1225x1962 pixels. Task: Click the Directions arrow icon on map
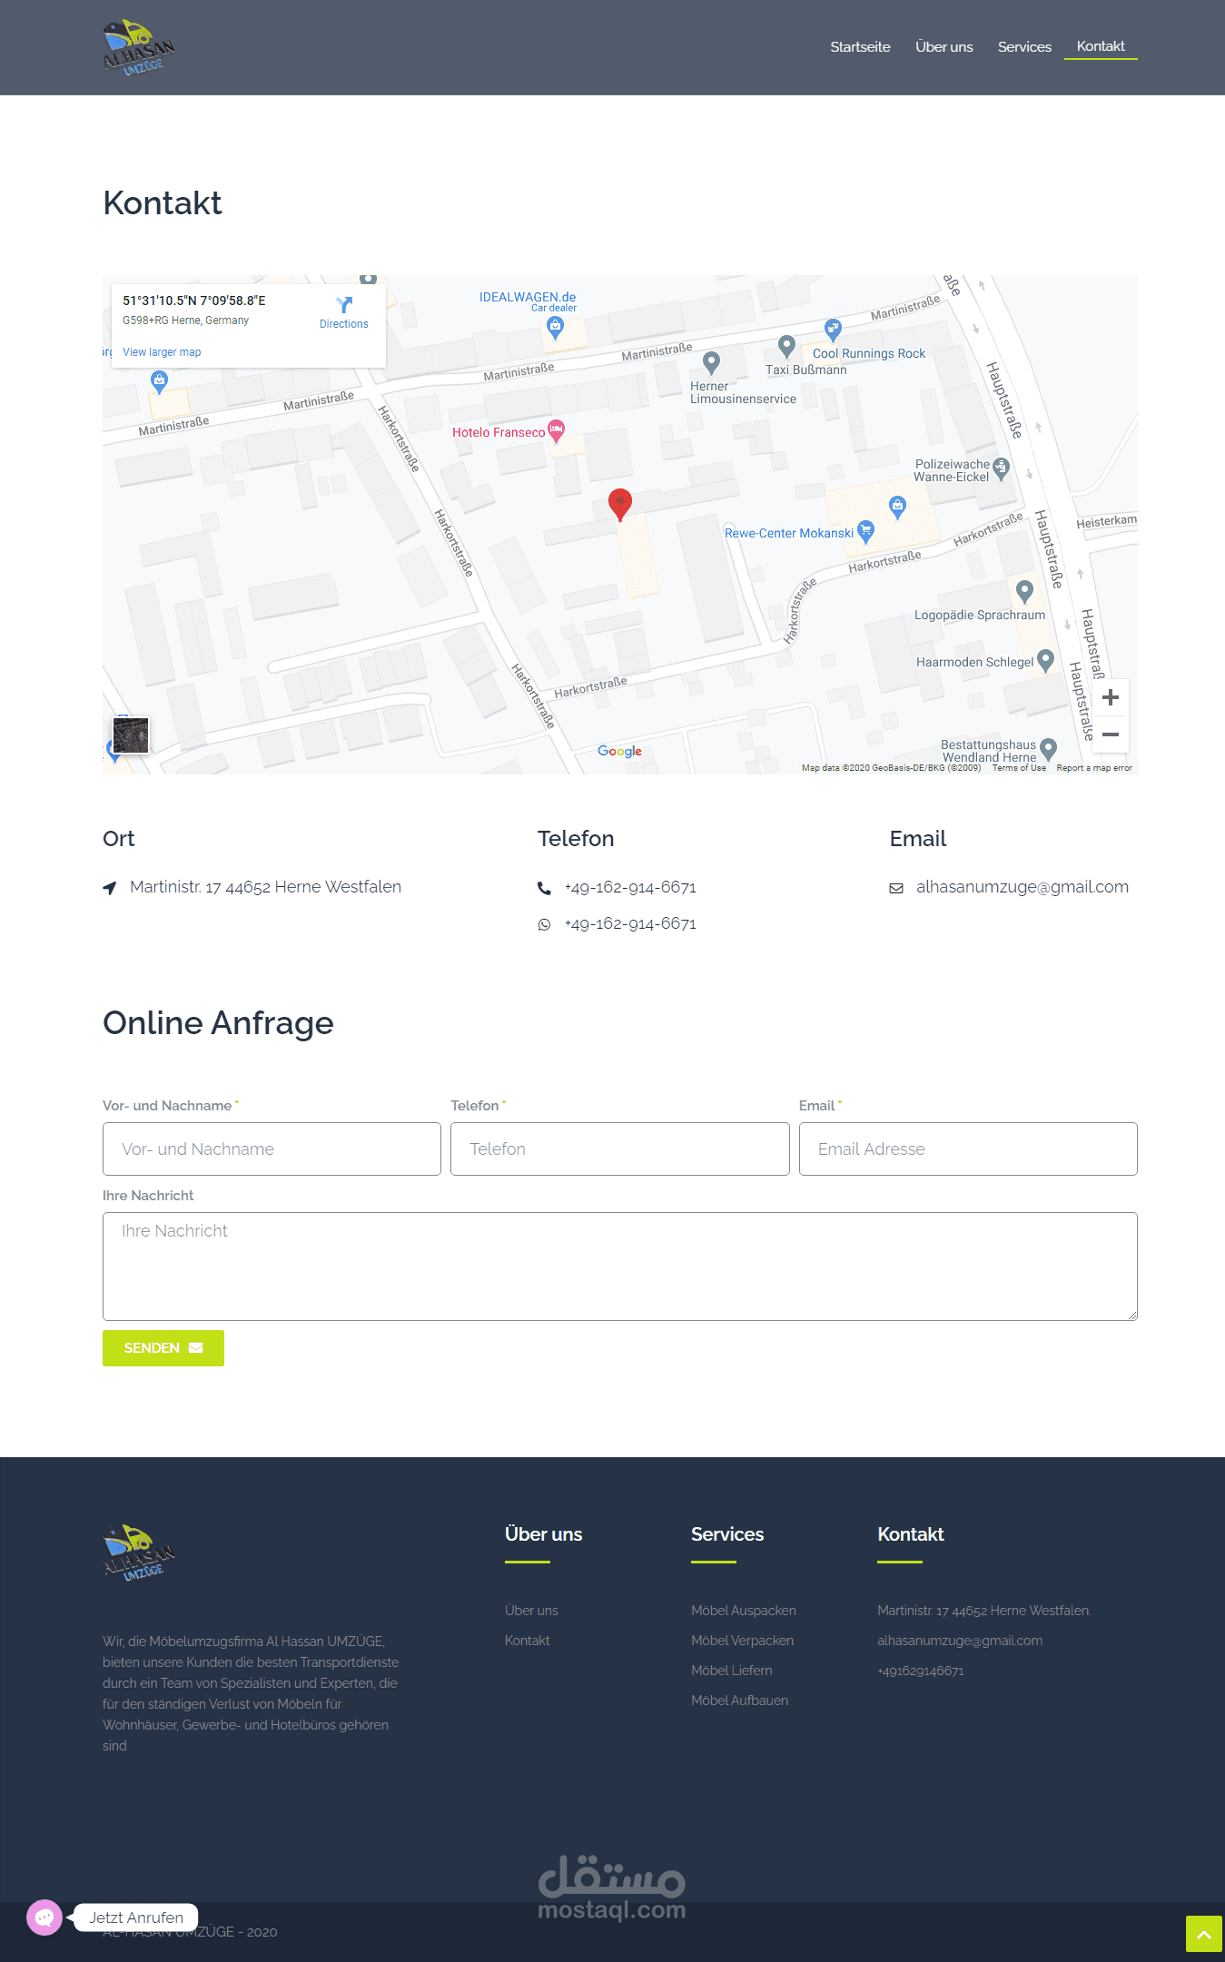tap(343, 305)
